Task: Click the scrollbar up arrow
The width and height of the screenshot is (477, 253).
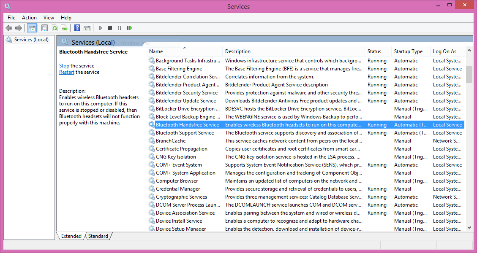Action: coord(469,51)
